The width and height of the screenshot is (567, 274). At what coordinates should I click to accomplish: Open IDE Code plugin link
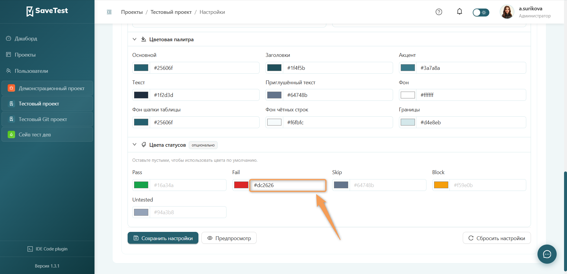click(x=47, y=249)
